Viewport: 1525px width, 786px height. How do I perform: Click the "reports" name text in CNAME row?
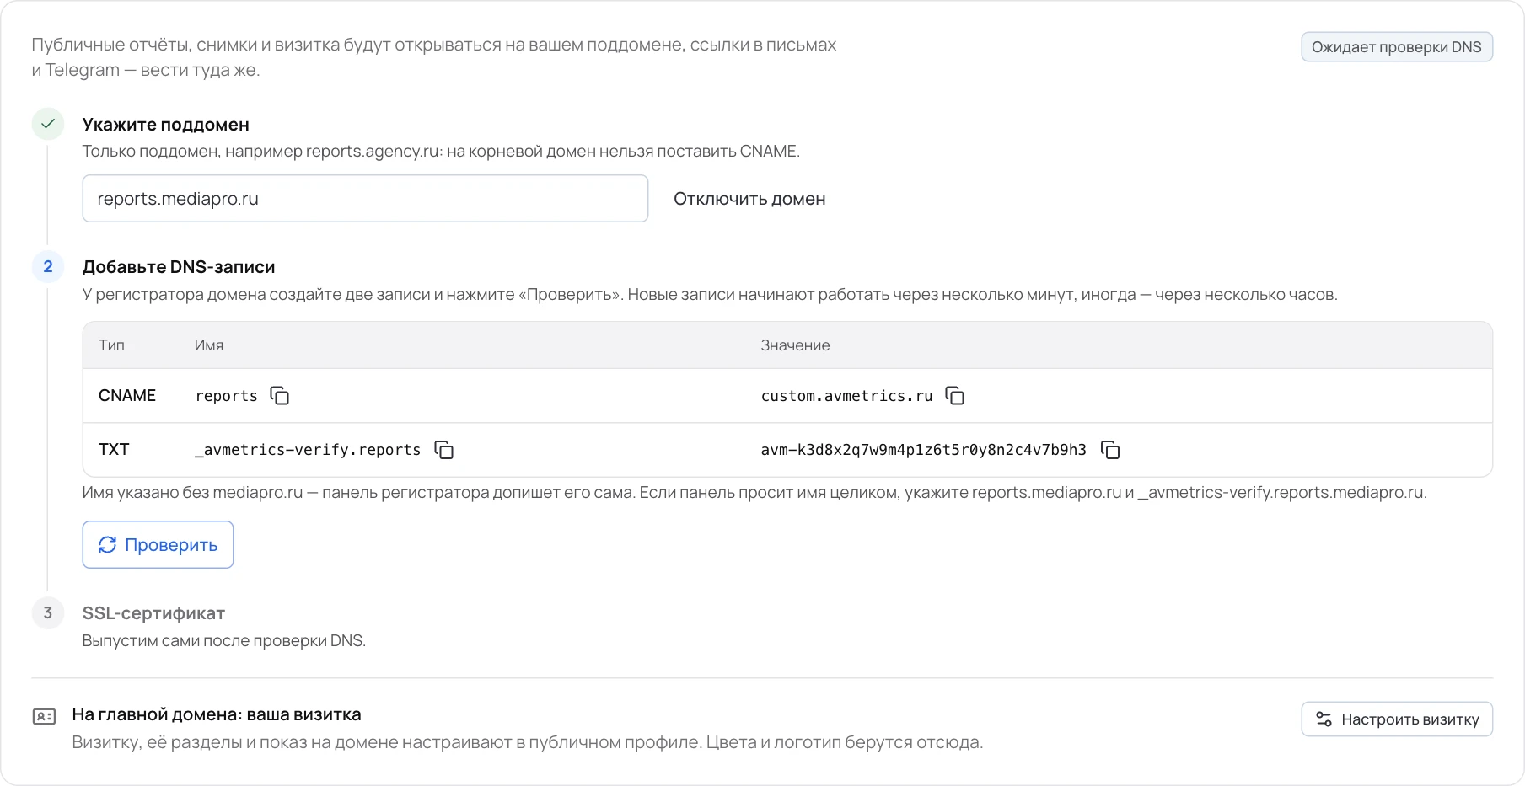226,396
